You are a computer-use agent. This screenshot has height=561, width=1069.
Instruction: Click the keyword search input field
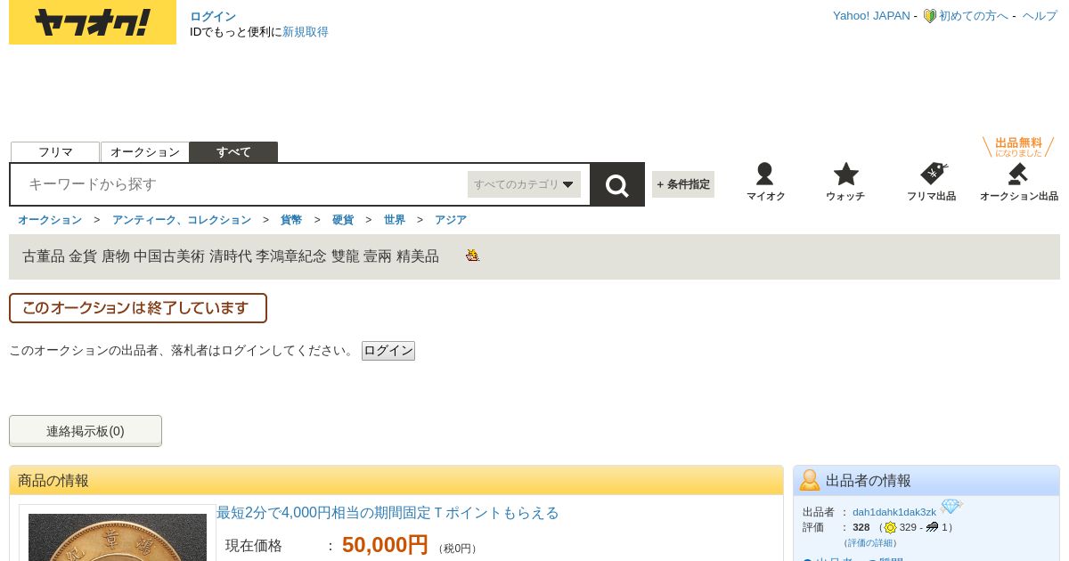(241, 184)
